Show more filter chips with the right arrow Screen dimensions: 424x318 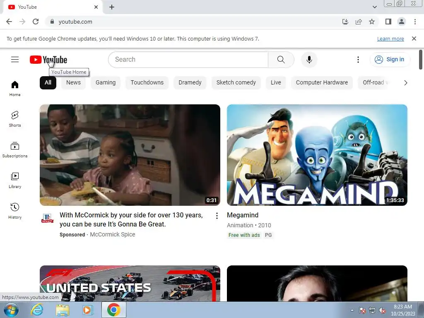(x=405, y=83)
